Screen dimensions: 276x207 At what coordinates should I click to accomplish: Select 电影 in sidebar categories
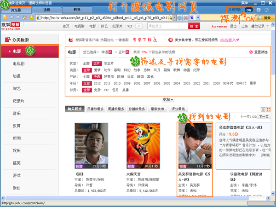click(30, 51)
